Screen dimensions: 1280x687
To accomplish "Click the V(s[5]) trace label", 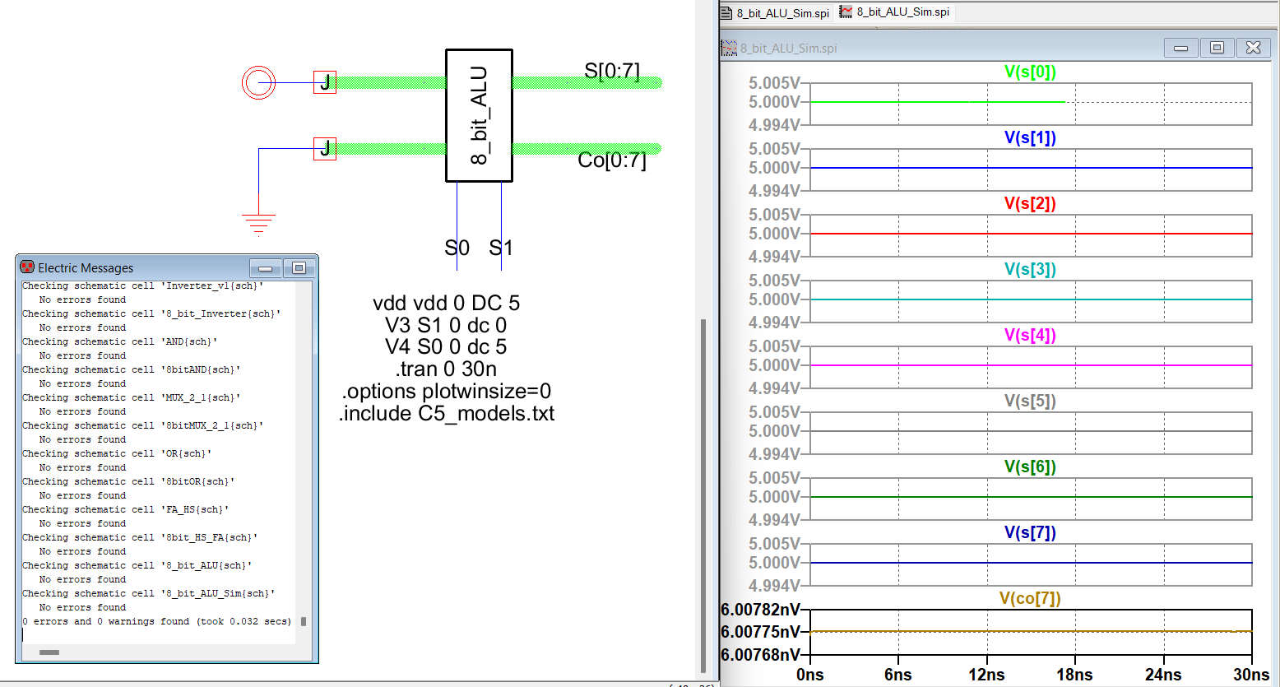I will pos(1030,401).
